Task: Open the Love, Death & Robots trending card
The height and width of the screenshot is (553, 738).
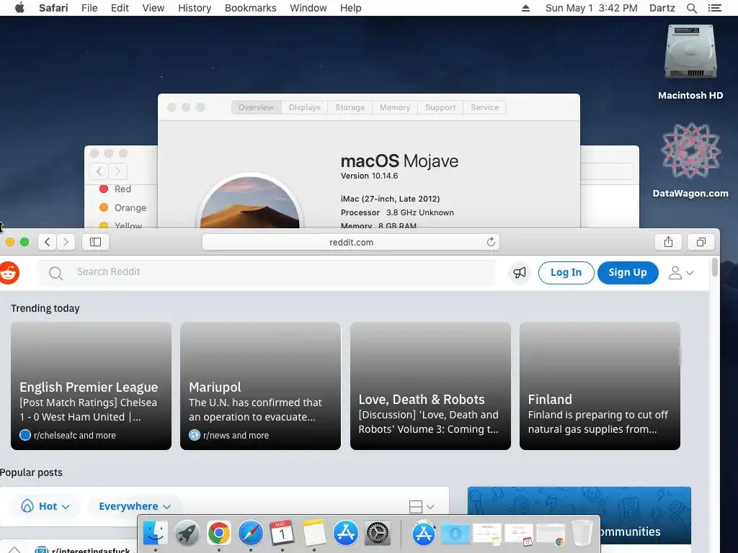Action: coord(430,386)
